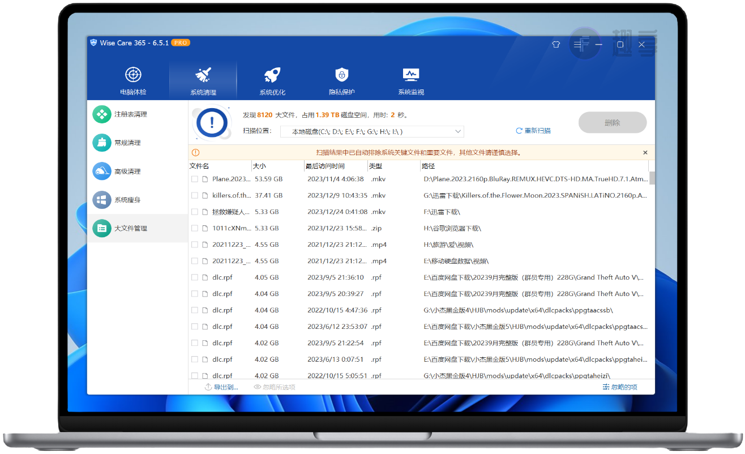The image size is (745, 454).
Task: Click the rescan refresh arrow icon
Action: click(519, 131)
